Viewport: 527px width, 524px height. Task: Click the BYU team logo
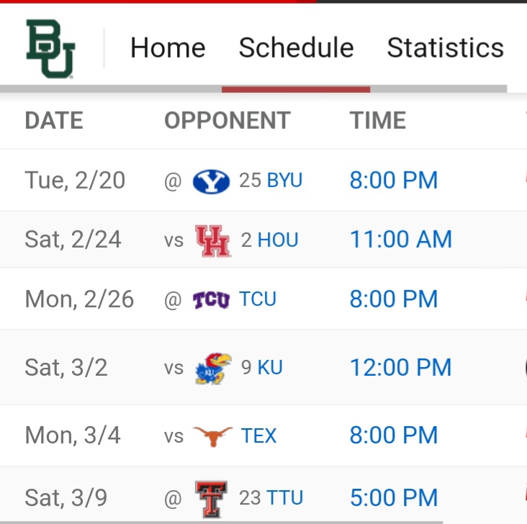point(211,181)
